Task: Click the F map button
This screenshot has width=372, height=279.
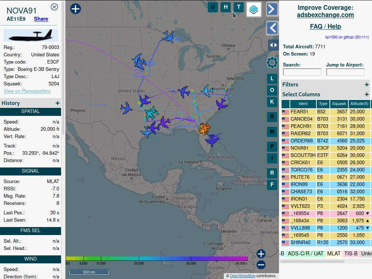Action: (x=272, y=185)
